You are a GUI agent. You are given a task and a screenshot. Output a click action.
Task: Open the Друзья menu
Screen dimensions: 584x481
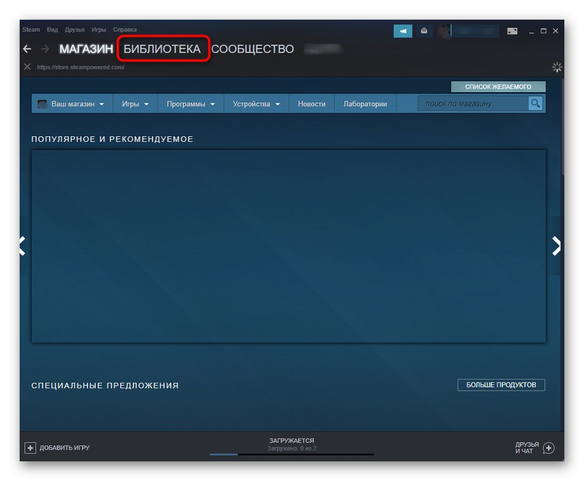(74, 29)
